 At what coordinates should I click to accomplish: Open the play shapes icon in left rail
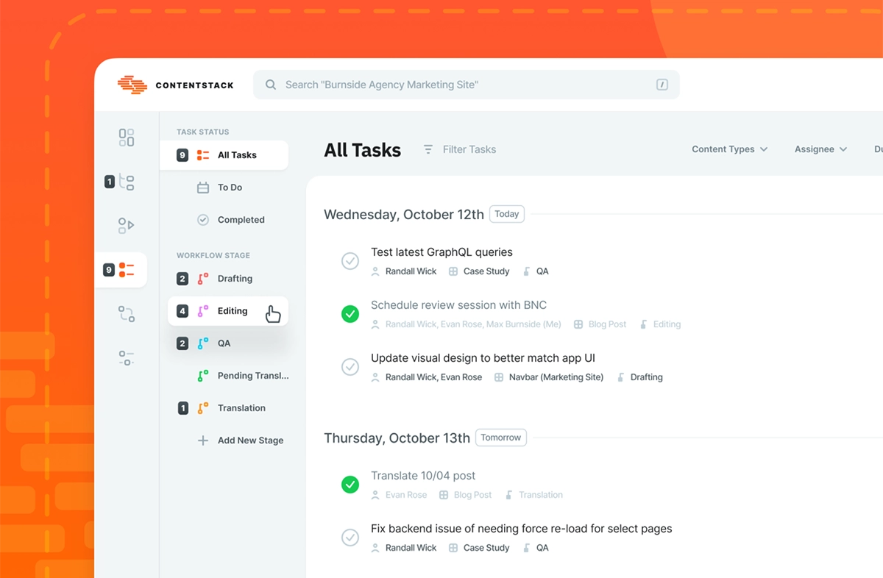coord(127,225)
